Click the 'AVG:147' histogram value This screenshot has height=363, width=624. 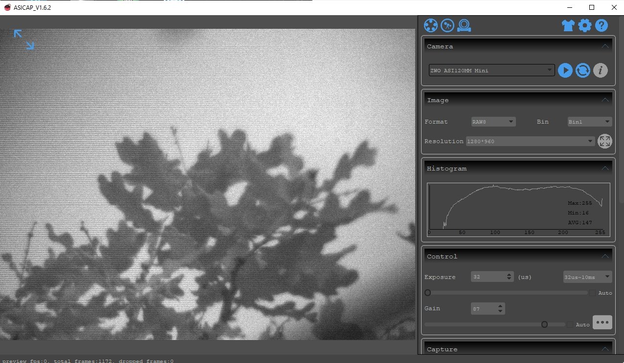point(579,223)
